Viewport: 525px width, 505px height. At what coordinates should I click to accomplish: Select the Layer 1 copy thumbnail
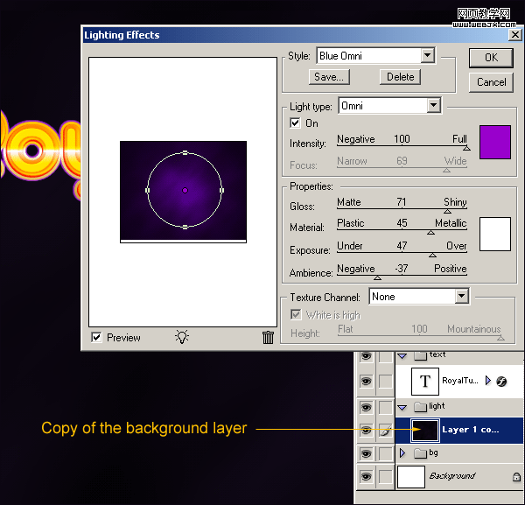coord(425,430)
